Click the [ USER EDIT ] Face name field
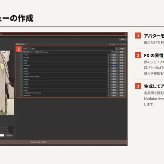Image resolution: width=164 pixels, height=164 pixels. coord(72,52)
